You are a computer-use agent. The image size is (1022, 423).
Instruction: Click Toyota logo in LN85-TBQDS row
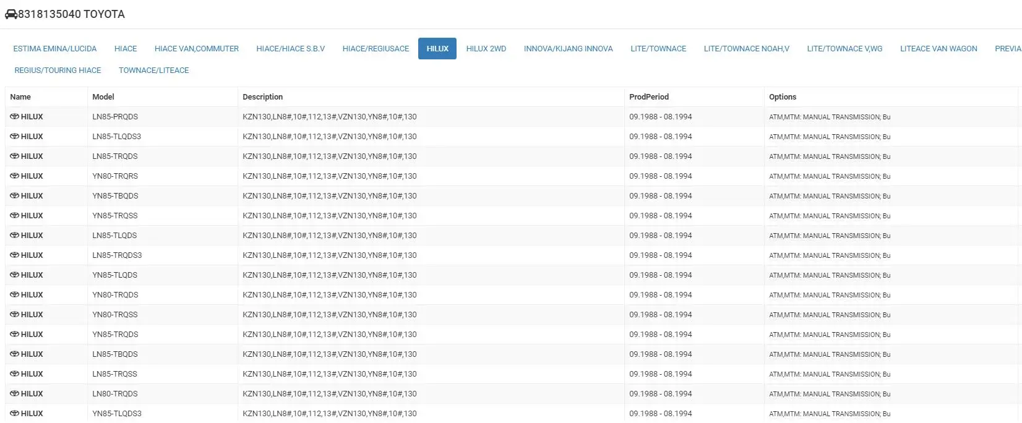(14, 354)
